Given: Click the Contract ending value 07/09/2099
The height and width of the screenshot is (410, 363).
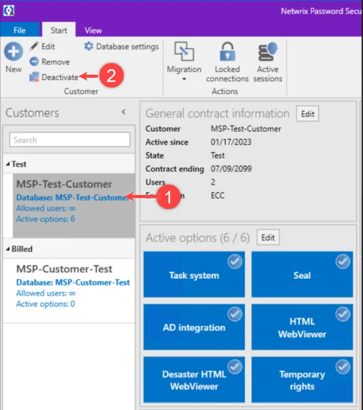Looking at the screenshot, I should (x=231, y=169).
